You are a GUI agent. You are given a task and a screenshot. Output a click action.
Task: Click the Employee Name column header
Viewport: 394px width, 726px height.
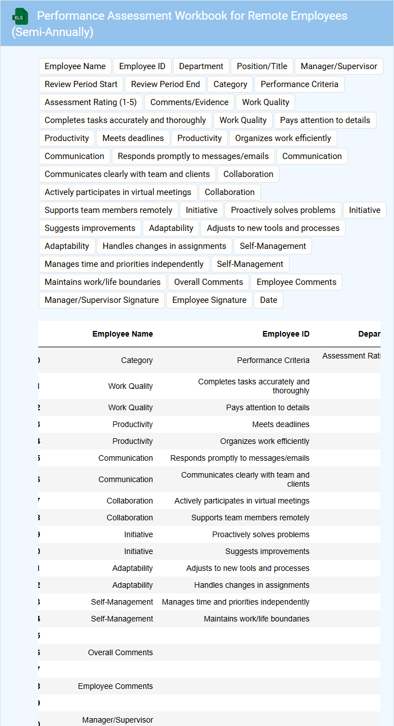[x=122, y=334]
